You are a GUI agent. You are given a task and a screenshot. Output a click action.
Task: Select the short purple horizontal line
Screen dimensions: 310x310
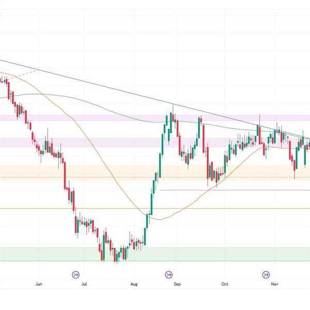point(235,190)
